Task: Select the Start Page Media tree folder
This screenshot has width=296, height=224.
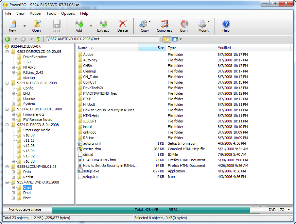Action: (x=37, y=130)
